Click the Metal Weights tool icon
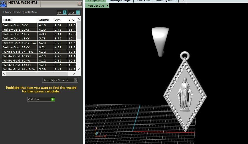The width and height of the screenshot is (248, 144). point(3,4)
